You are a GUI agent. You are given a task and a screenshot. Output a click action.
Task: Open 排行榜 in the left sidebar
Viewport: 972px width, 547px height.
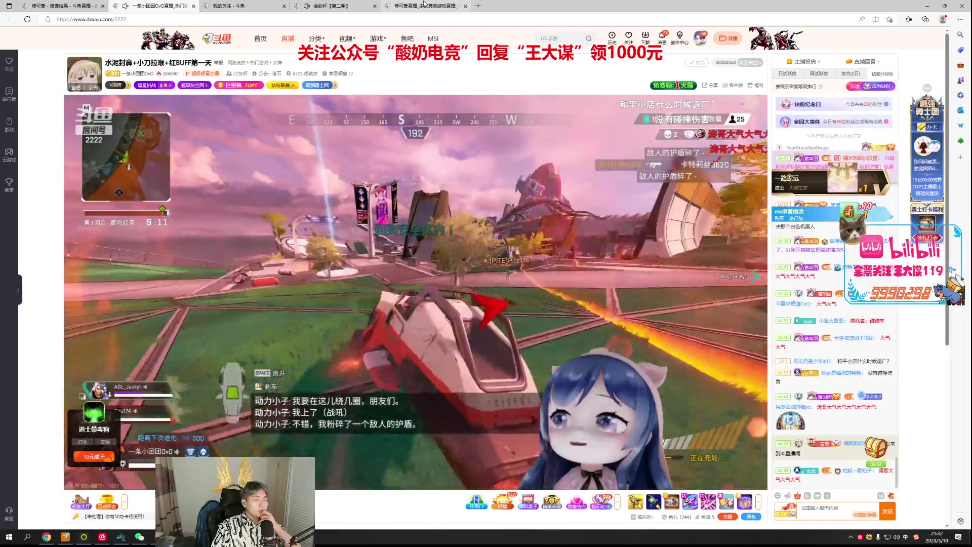coord(9,94)
